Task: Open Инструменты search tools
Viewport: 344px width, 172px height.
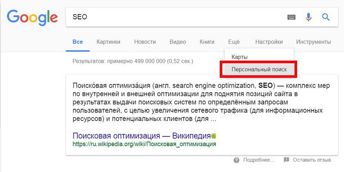Action: pyautogui.click(x=313, y=42)
